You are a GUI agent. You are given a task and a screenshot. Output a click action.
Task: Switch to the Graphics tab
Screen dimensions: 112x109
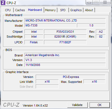[x=76, y=10]
